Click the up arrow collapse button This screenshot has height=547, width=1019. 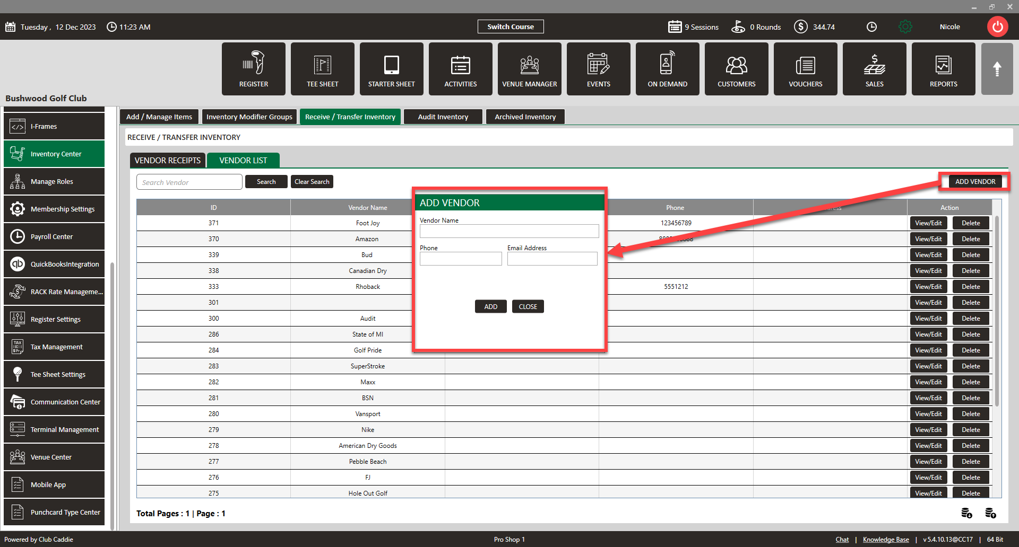point(997,69)
